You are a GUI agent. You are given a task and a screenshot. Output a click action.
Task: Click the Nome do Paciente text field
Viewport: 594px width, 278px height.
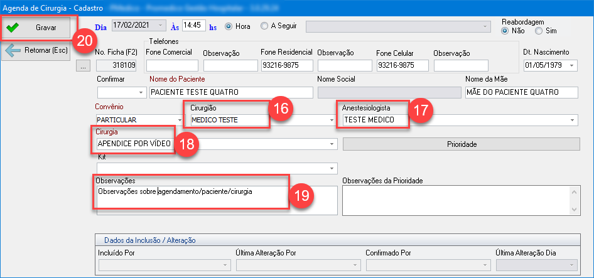point(230,92)
